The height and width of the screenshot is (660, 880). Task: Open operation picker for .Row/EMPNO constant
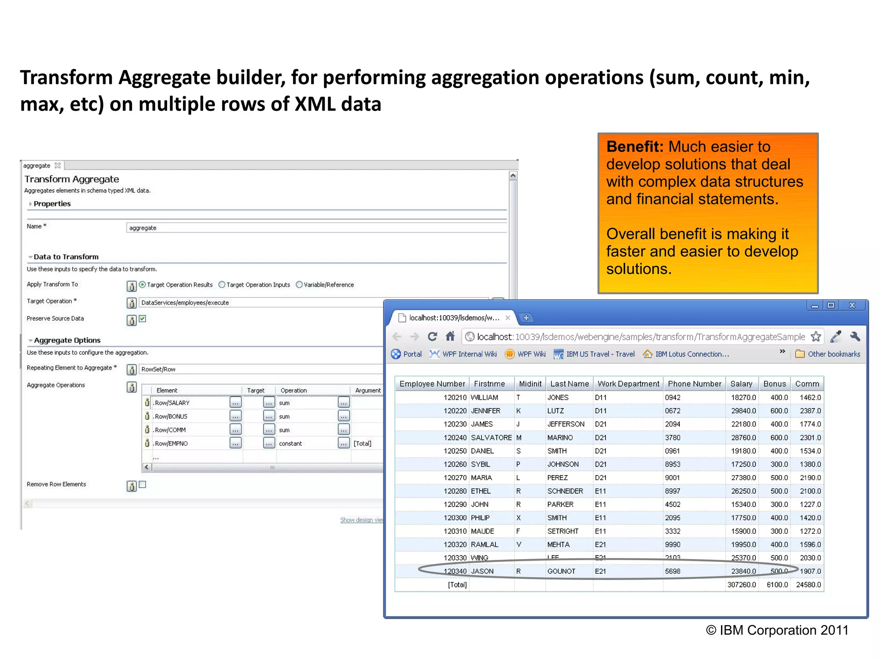coord(344,443)
